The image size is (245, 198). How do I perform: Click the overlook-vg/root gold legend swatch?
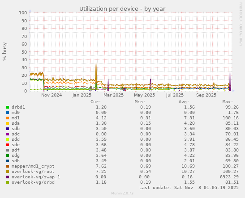(x=8, y=172)
